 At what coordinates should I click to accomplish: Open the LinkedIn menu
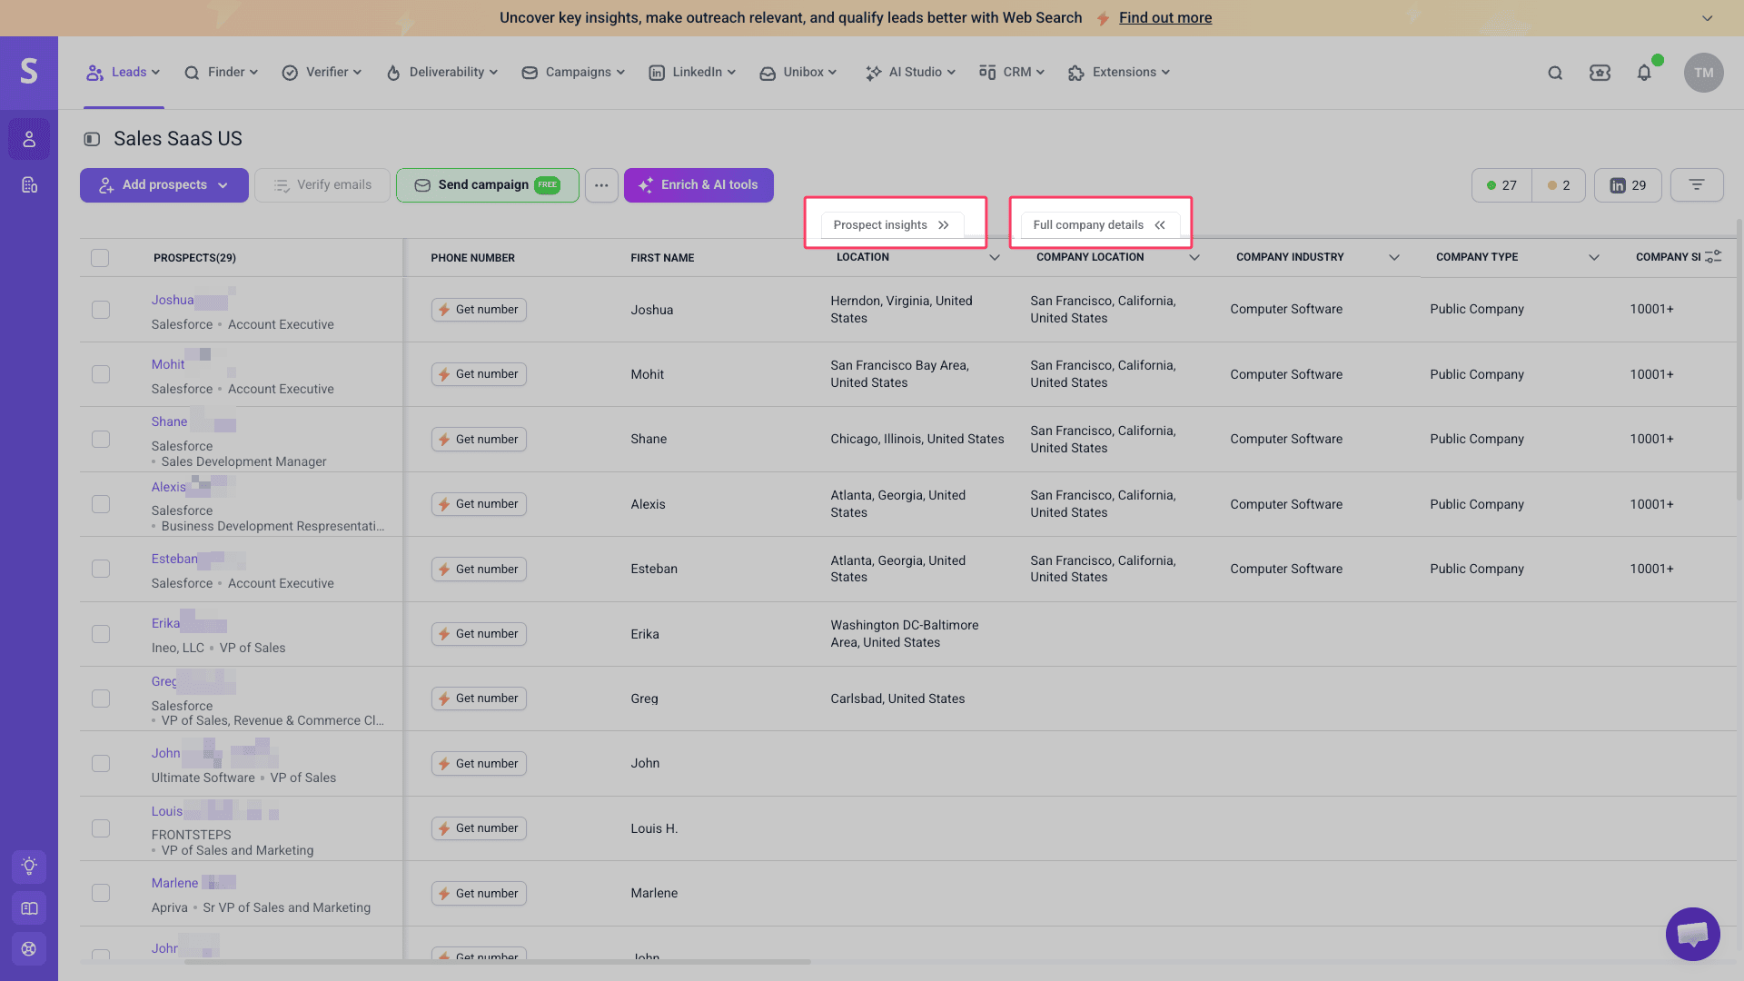(692, 73)
